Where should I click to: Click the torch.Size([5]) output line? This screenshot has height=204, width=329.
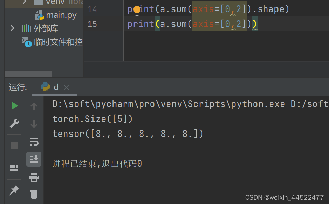tap(92, 119)
